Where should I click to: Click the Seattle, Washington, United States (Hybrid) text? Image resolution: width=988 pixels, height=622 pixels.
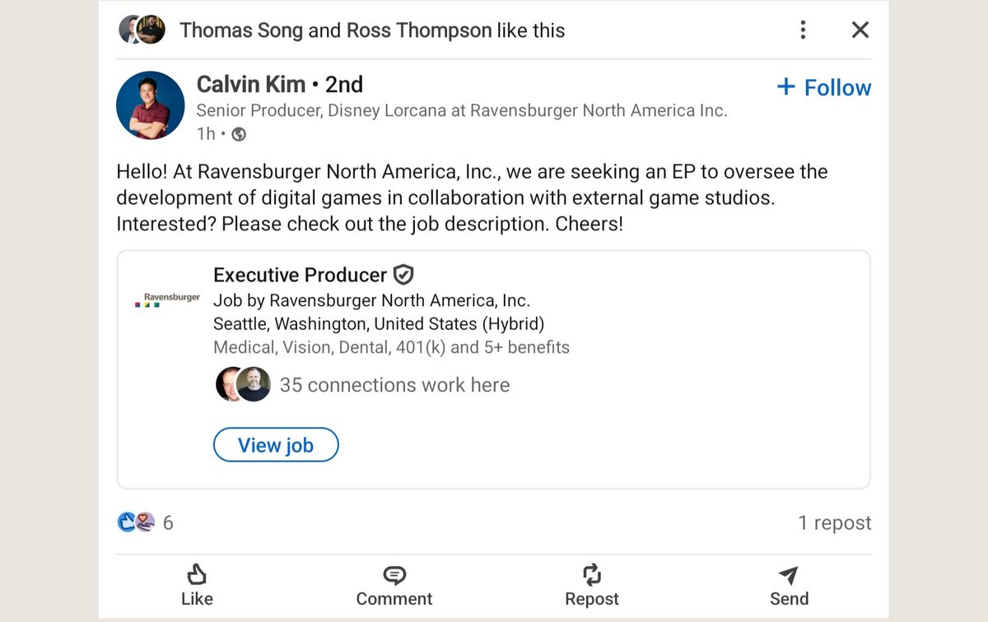379,323
